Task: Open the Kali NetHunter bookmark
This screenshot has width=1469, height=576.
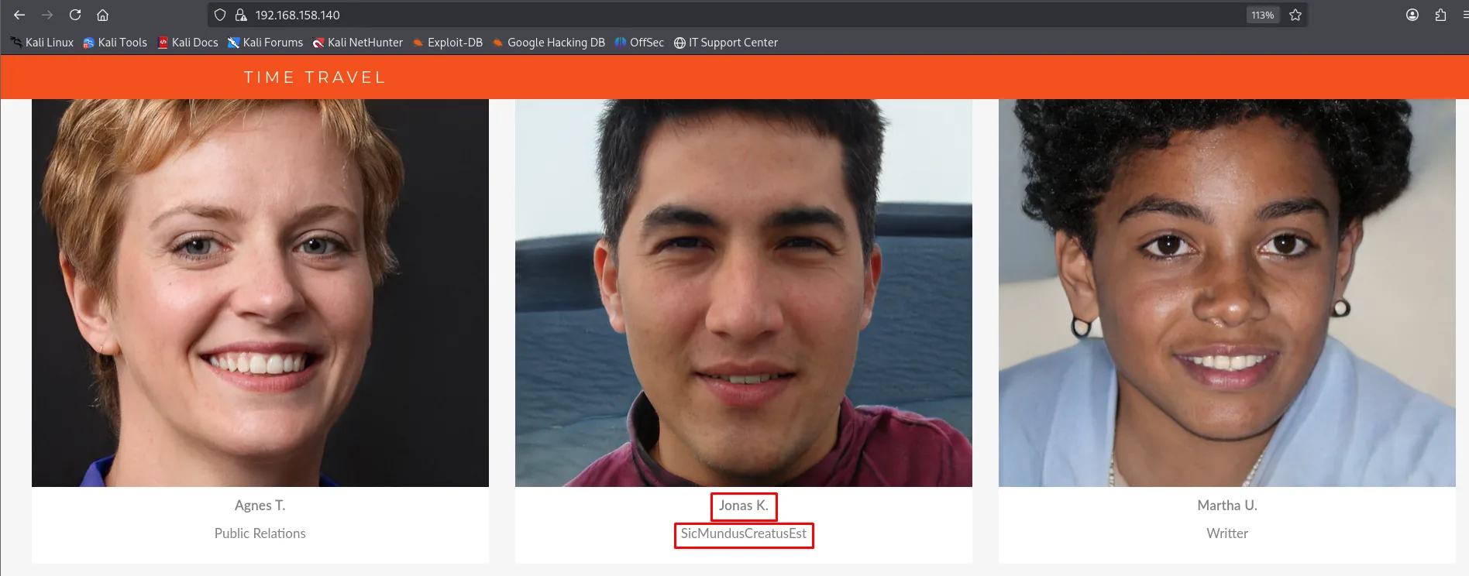Action: point(357,43)
